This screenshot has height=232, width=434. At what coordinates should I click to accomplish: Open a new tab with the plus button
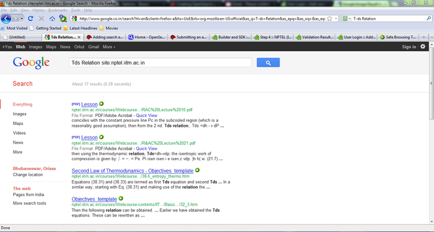[423, 37]
